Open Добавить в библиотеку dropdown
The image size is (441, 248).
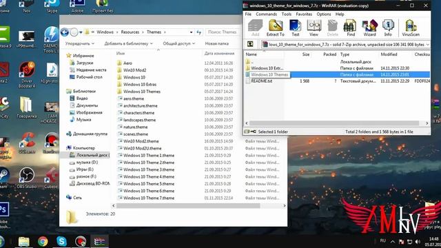pyautogui.click(x=129, y=43)
